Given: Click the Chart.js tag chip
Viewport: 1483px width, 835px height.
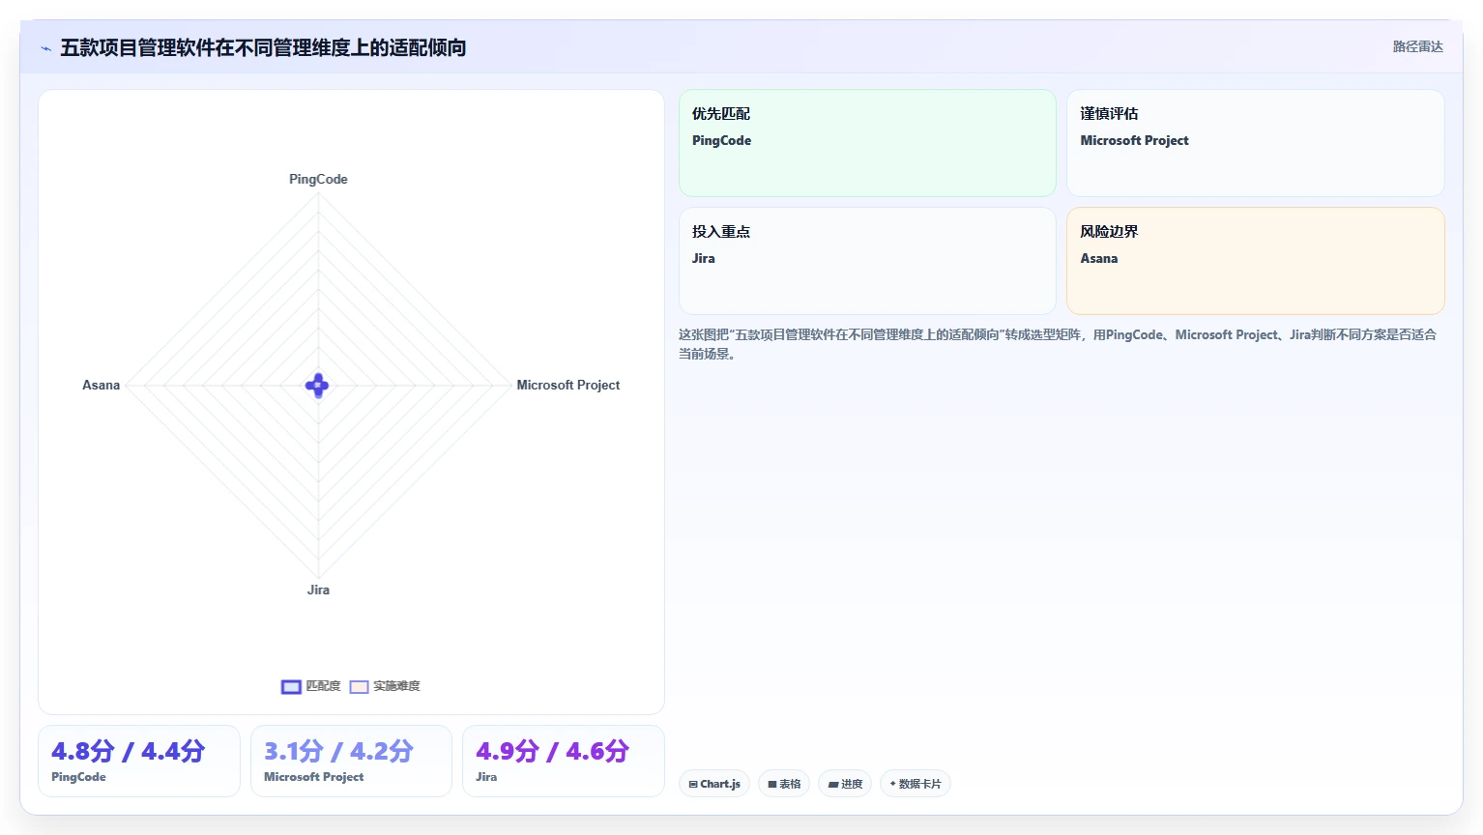Looking at the screenshot, I should 714,784.
